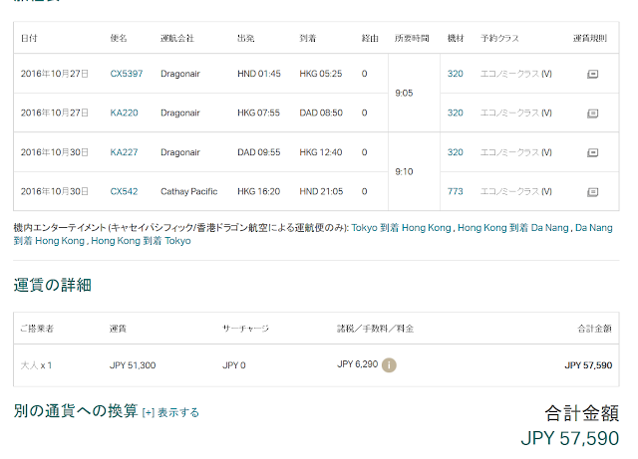This screenshot has width=638, height=459.
Task: Select HKG 07:55 departure cell
Action: click(x=259, y=113)
